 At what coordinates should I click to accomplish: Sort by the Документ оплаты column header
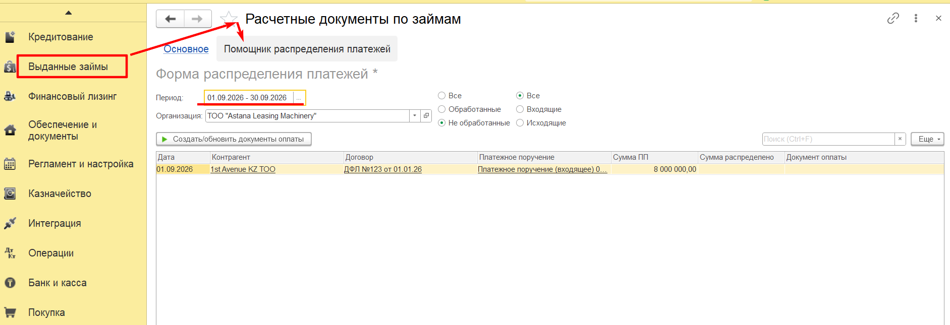pos(864,157)
